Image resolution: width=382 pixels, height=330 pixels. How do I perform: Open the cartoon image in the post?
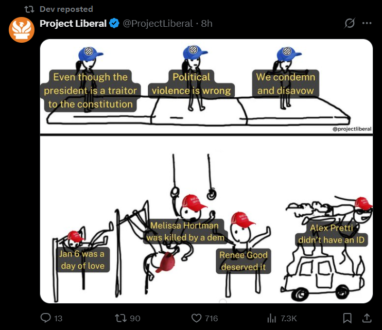click(x=206, y=171)
